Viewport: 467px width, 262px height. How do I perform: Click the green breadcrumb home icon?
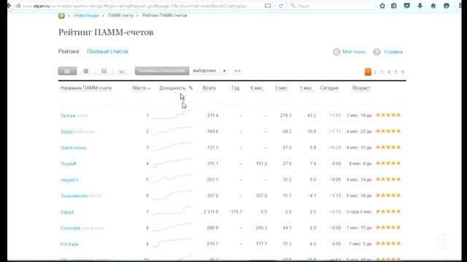coord(61,15)
